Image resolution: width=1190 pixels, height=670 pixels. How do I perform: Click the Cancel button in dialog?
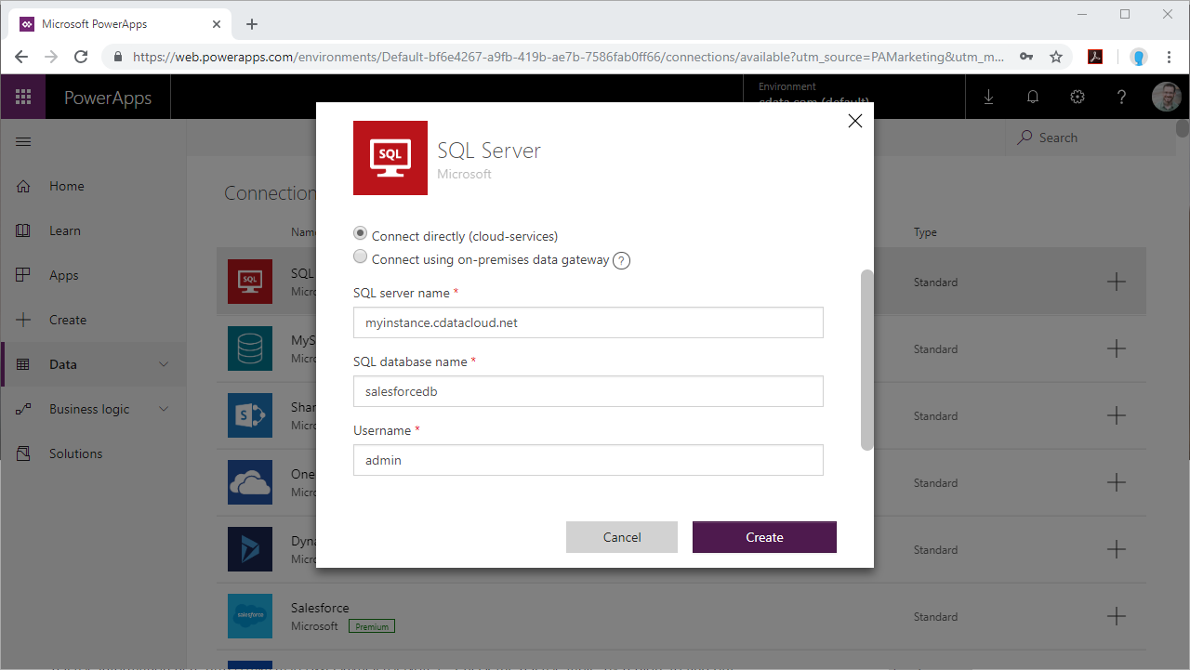pos(622,537)
